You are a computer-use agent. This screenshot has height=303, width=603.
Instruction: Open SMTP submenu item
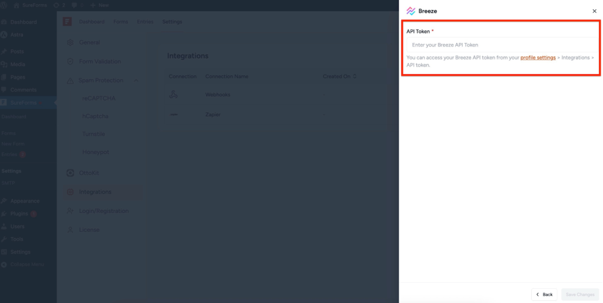(x=8, y=183)
